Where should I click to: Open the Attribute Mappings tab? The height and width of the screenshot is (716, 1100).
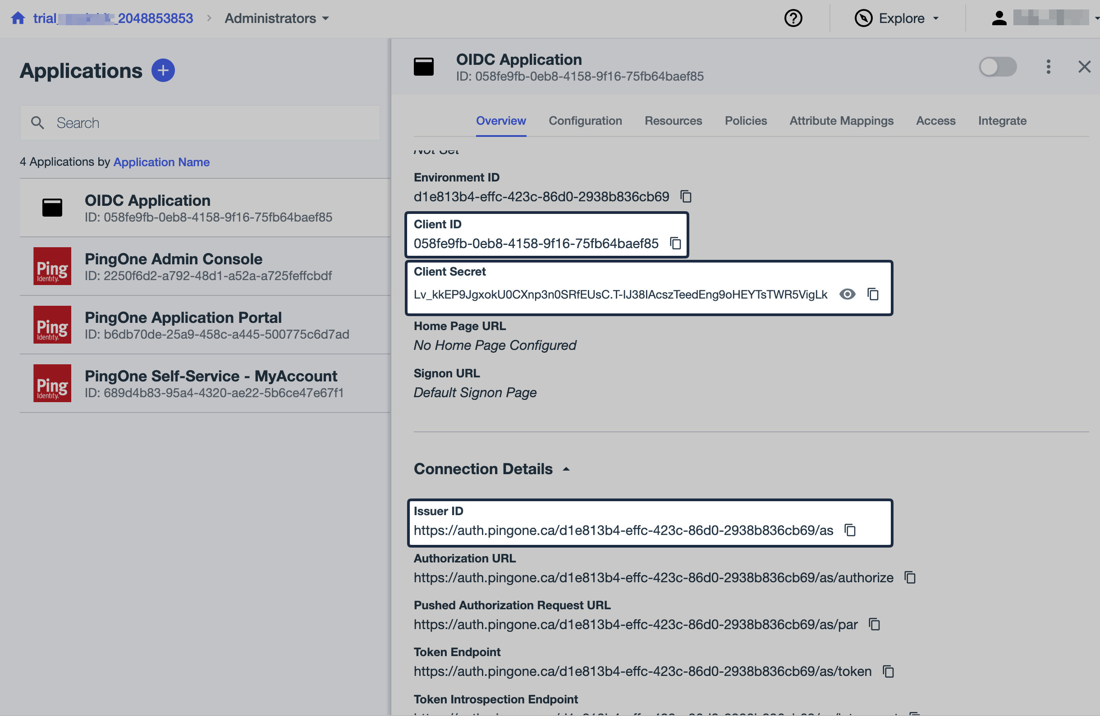point(842,121)
